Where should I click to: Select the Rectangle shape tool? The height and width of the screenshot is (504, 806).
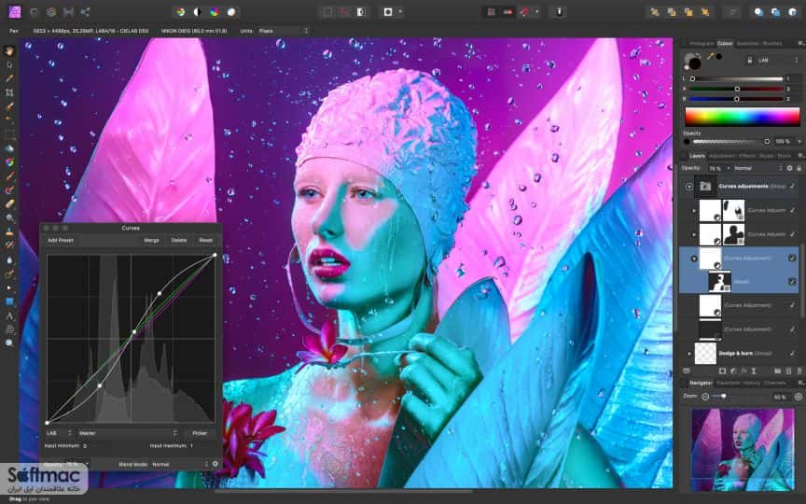(9, 301)
